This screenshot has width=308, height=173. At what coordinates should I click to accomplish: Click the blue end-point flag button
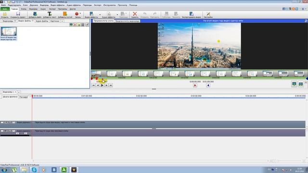coord(208,86)
